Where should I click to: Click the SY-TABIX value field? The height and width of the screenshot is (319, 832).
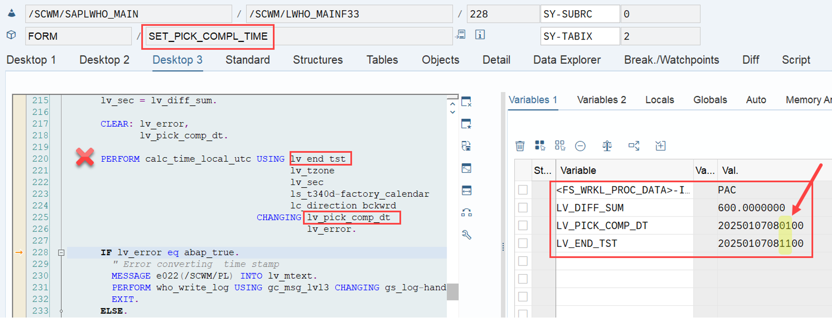pyautogui.click(x=660, y=36)
